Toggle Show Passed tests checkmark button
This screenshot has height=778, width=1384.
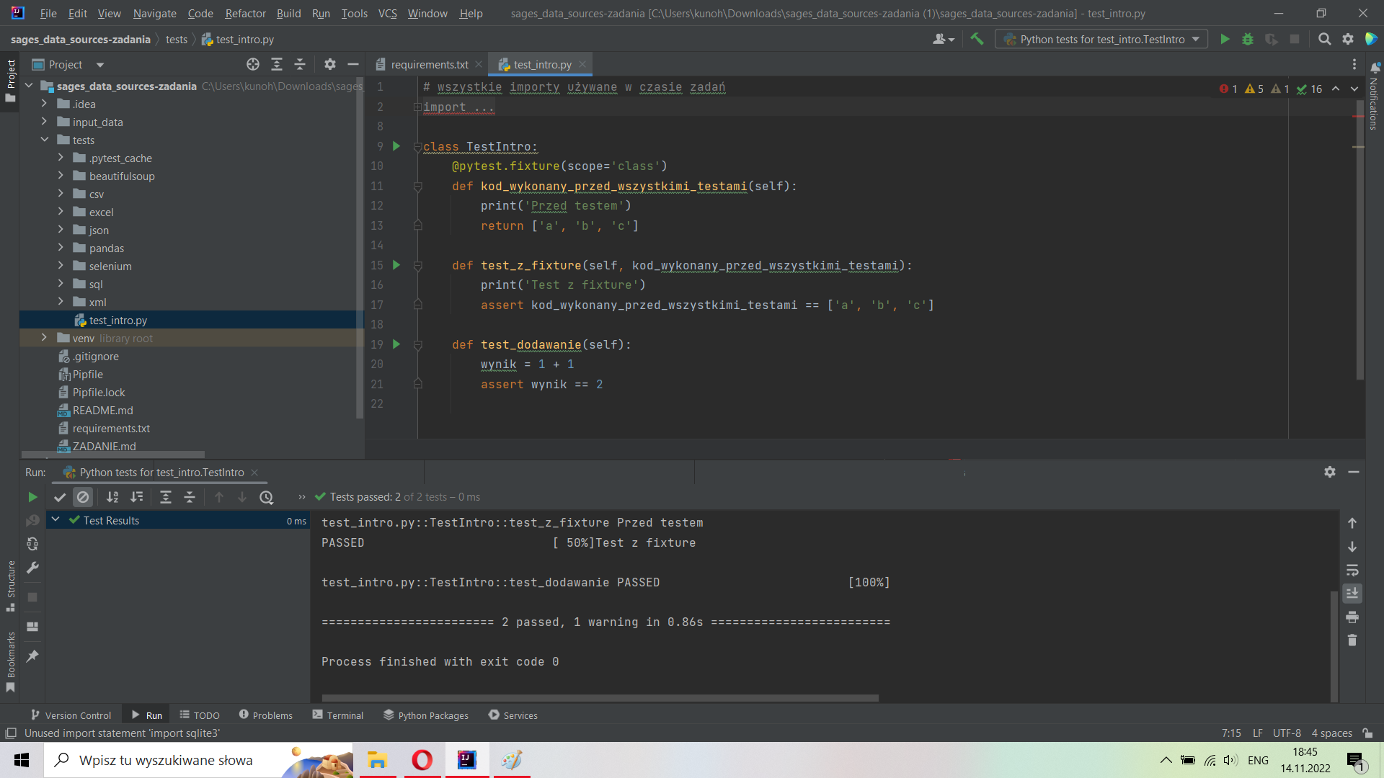tap(60, 497)
